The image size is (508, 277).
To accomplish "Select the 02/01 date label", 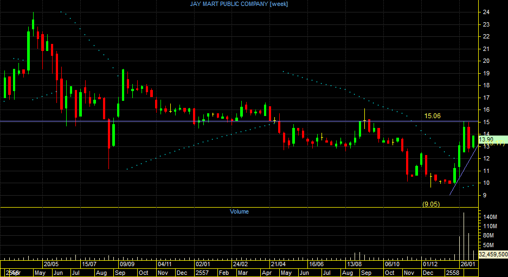I will pyautogui.click(x=203, y=264).
